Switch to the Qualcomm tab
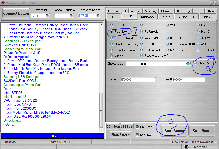Image resolution: width=219 pixels, height=149 pixels. (147, 17)
